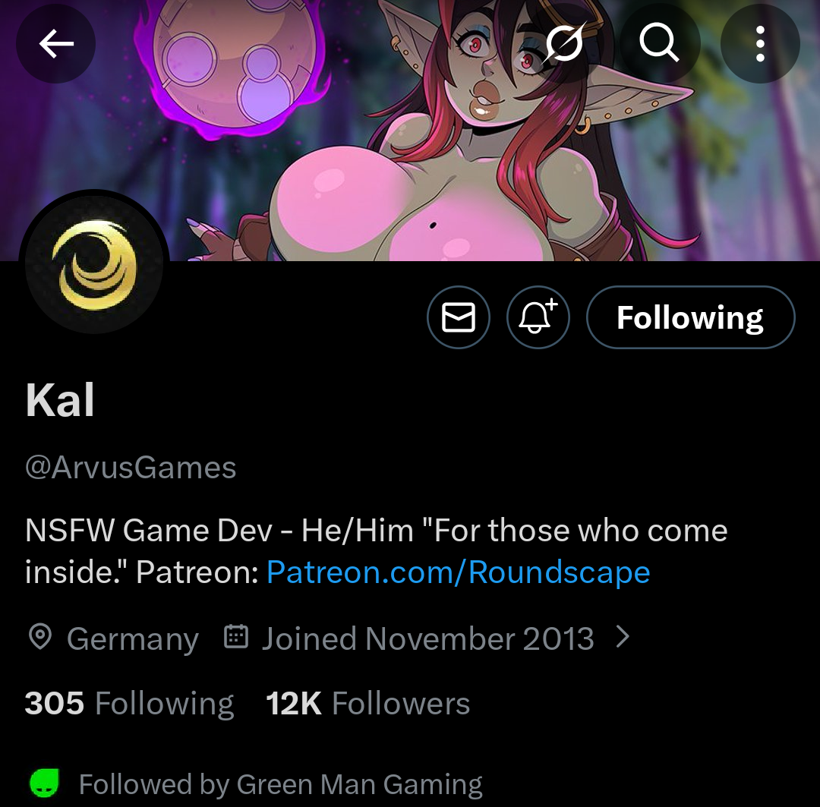Tap the search magnifier icon
Viewport: 820px width, 807px height.
coord(660,43)
